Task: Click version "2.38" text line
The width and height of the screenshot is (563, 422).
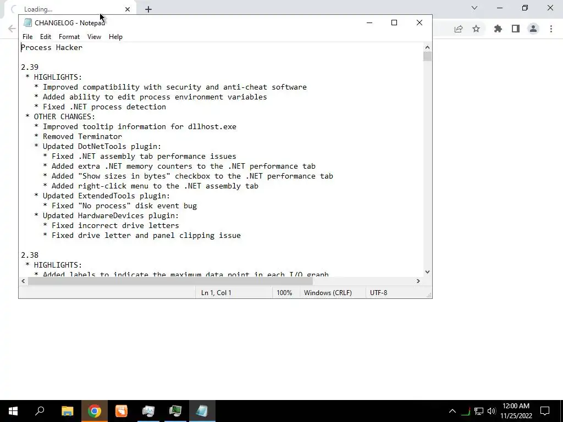Action: tap(30, 255)
